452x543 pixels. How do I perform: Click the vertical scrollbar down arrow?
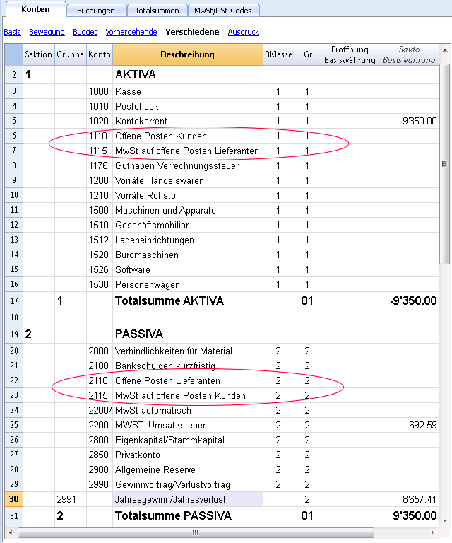point(445,520)
